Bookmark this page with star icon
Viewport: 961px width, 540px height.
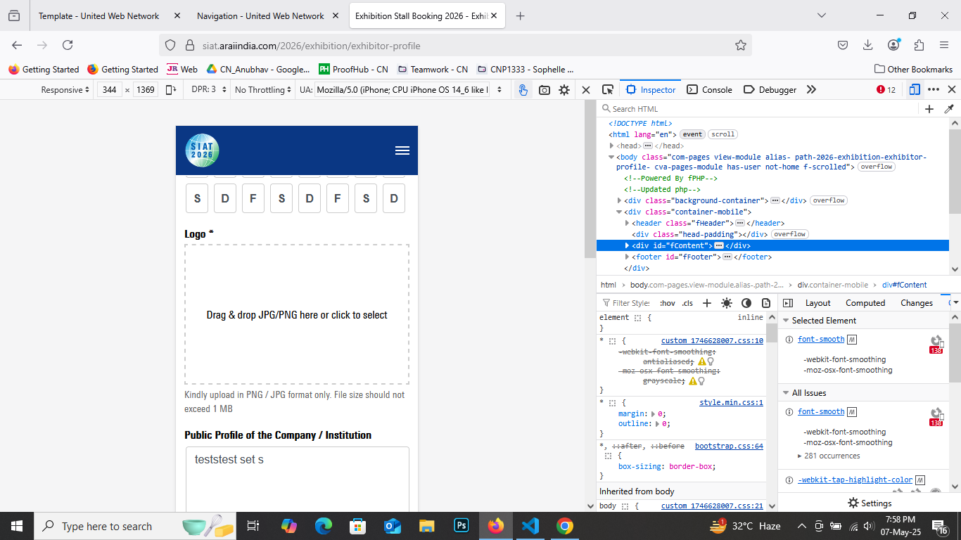[x=740, y=46]
